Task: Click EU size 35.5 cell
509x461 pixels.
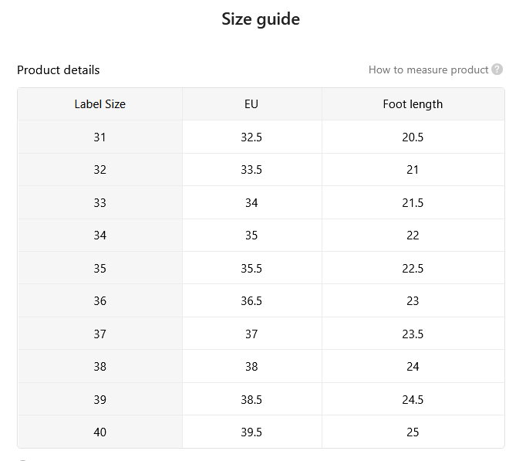Action: (x=251, y=268)
